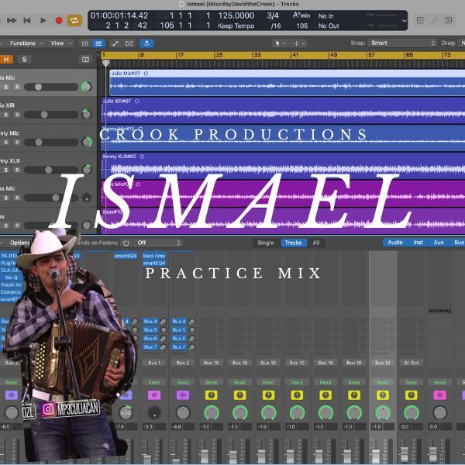This screenshot has width=465, height=465.
Task: Open the Functions menu in Tracks area
Action: 26,43
